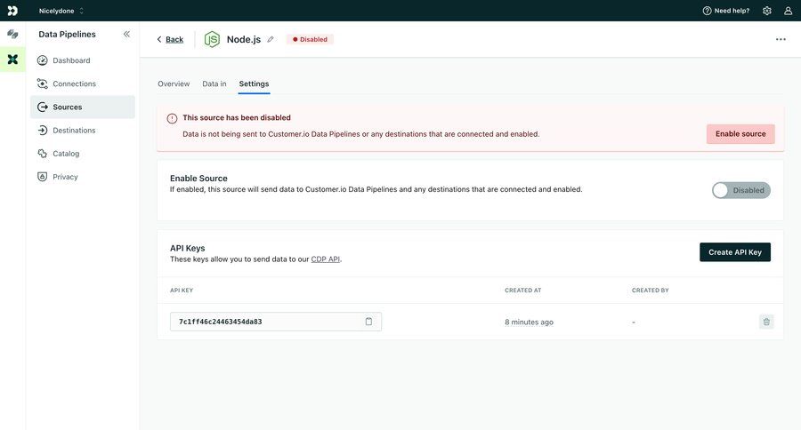Open Dashboard in the sidebar
The height and width of the screenshot is (430, 801).
click(x=83, y=60)
